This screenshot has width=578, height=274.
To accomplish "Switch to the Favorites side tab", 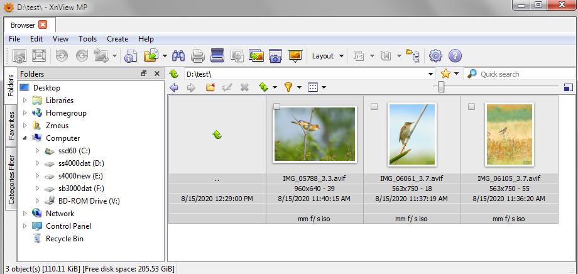I will (x=11, y=126).
